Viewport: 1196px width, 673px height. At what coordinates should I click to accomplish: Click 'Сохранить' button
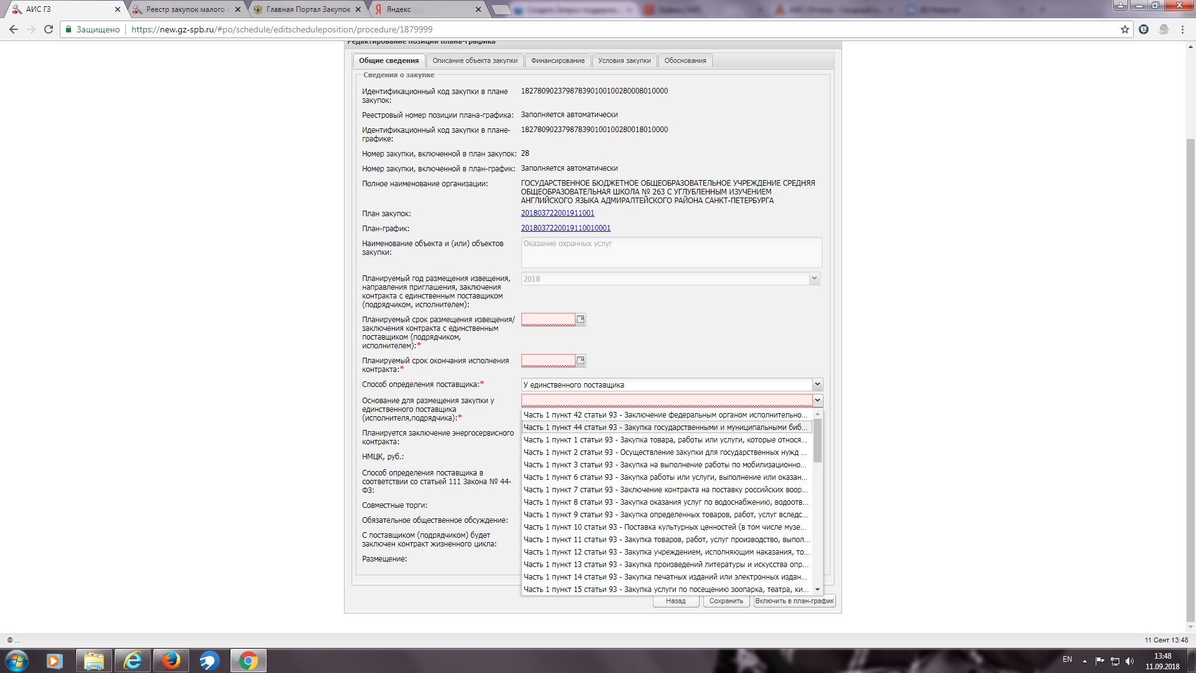click(726, 601)
